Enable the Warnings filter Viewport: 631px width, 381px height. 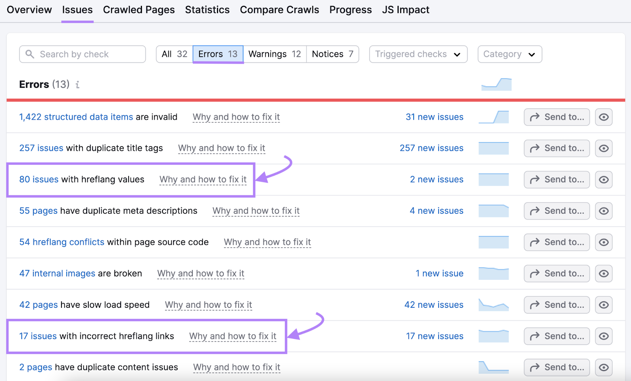(275, 54)
